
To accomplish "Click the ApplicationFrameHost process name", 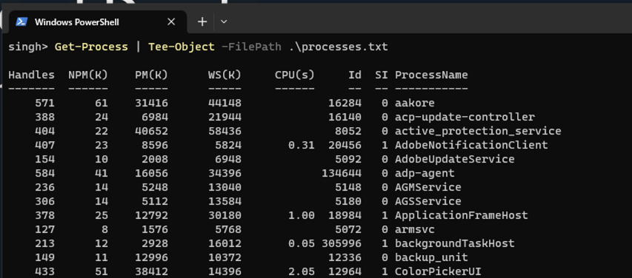I will (462, 215).
